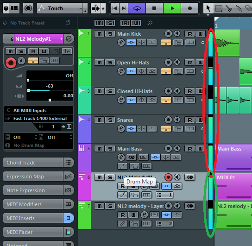Toggle musical timebase note icon on Open Hi-Hats

pos(166,71)
